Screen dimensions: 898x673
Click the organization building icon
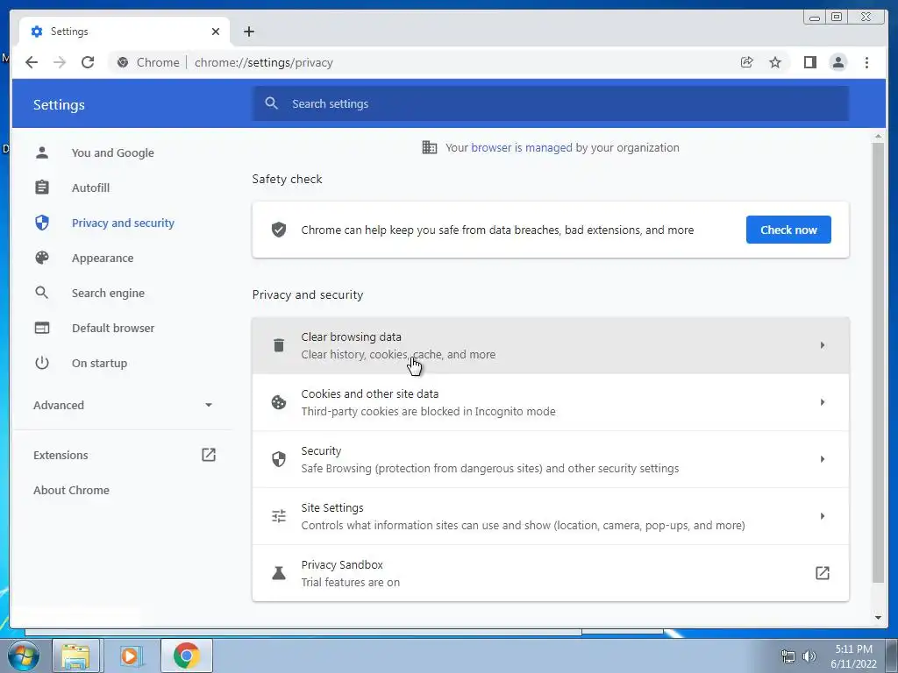click(x=430, y=147)
